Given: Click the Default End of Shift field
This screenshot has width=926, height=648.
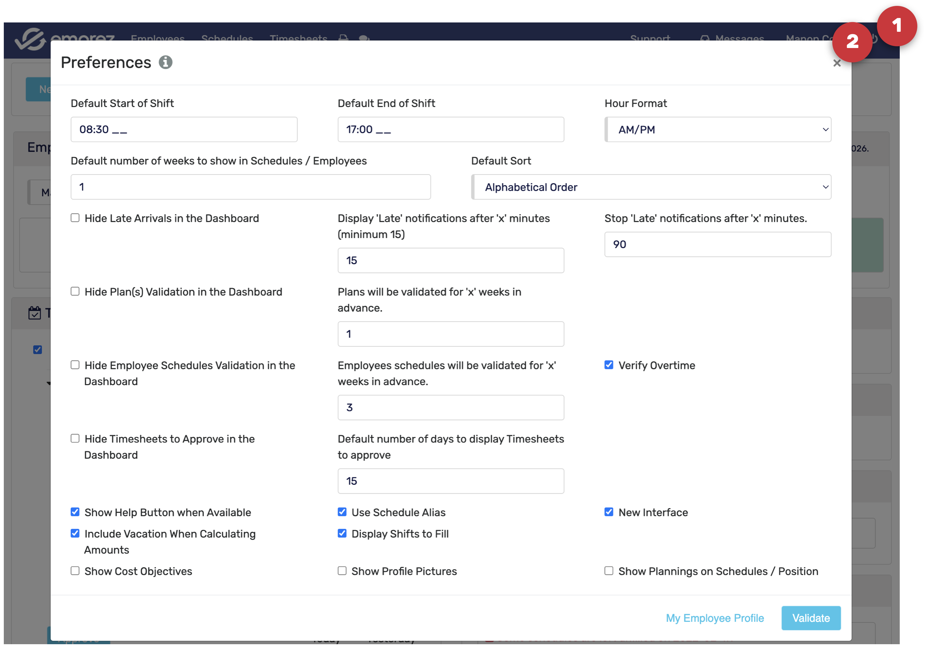Looking at the screenshot, I should pyautogui.click(x=451, y=130).
